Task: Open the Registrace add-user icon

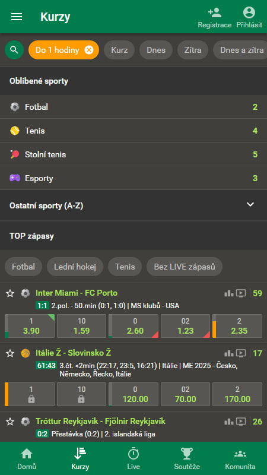Action: point(215,12)
